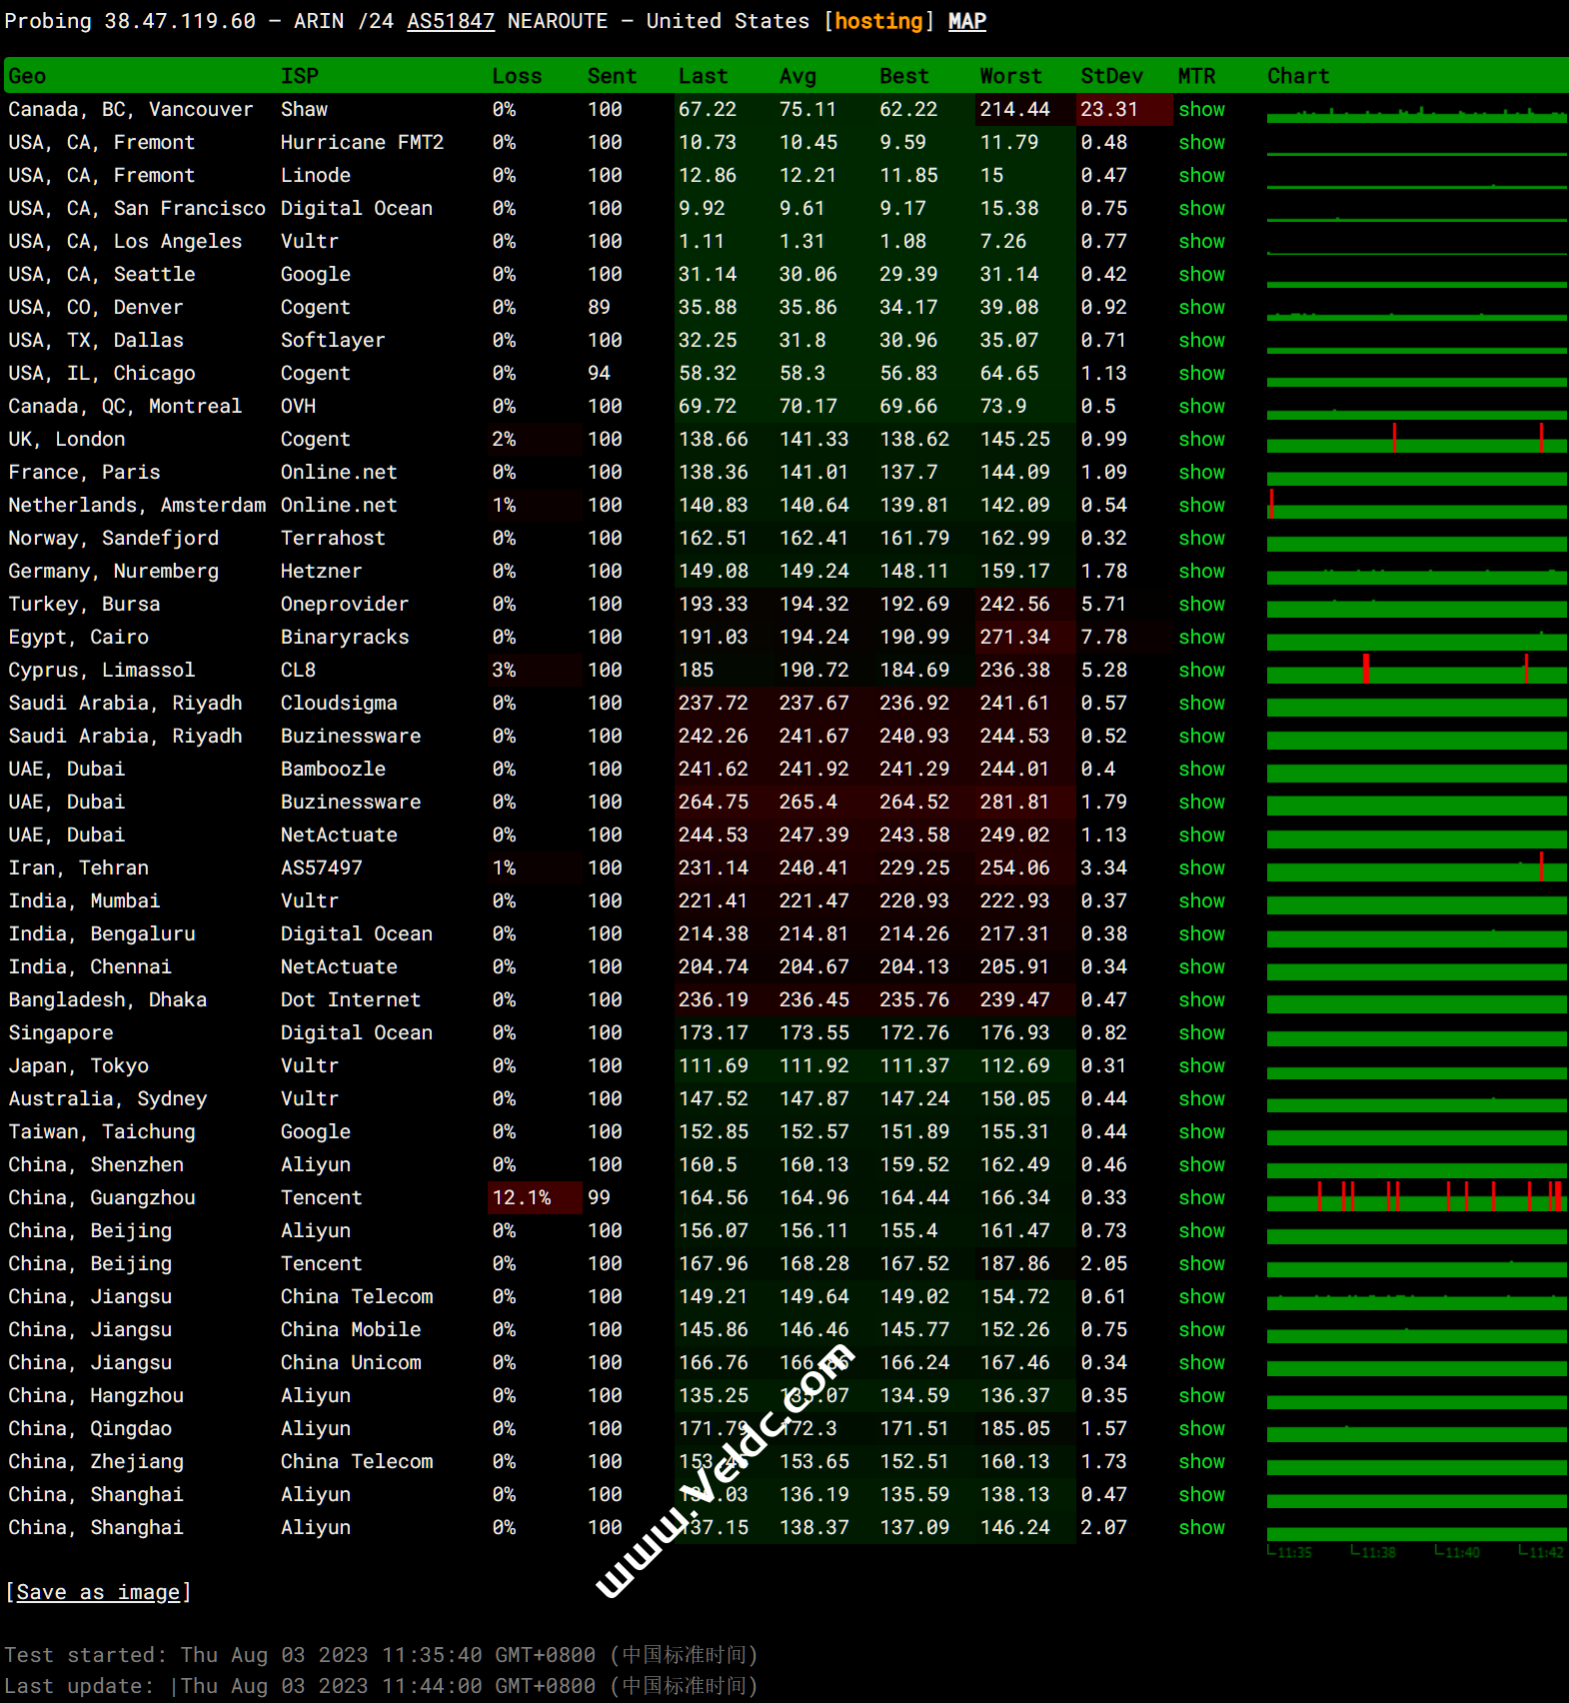This screenshot has height=1703, width=1569.
Task: Show MTR for the Canada, BC, Vancouver row
Action: pos(1201,109)
